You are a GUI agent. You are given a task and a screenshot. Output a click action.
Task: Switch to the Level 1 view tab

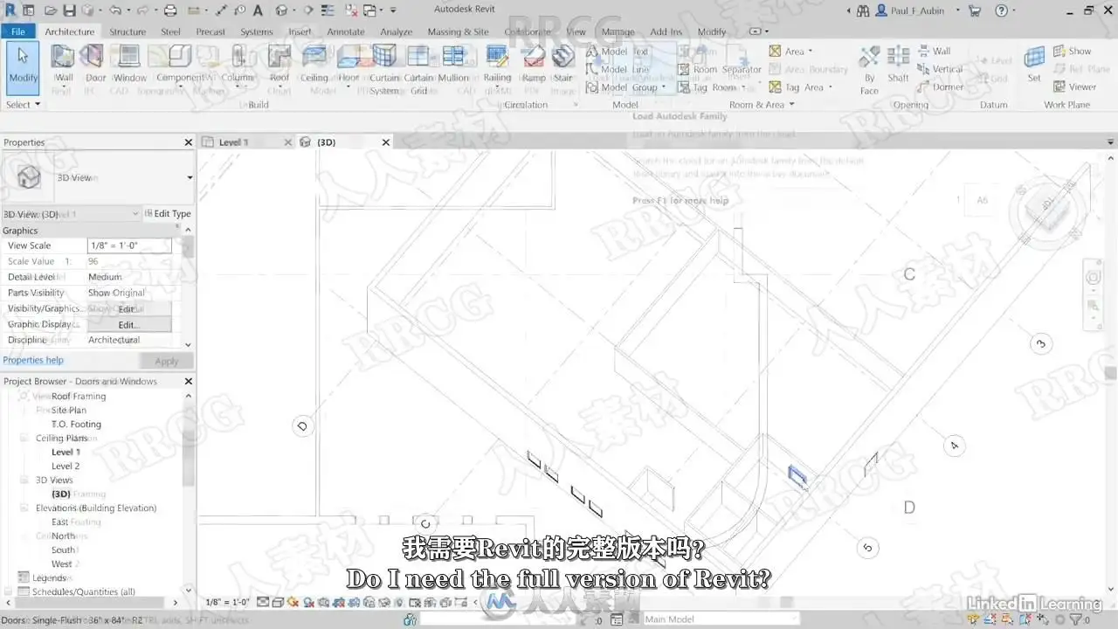click(x=233, y=142)
